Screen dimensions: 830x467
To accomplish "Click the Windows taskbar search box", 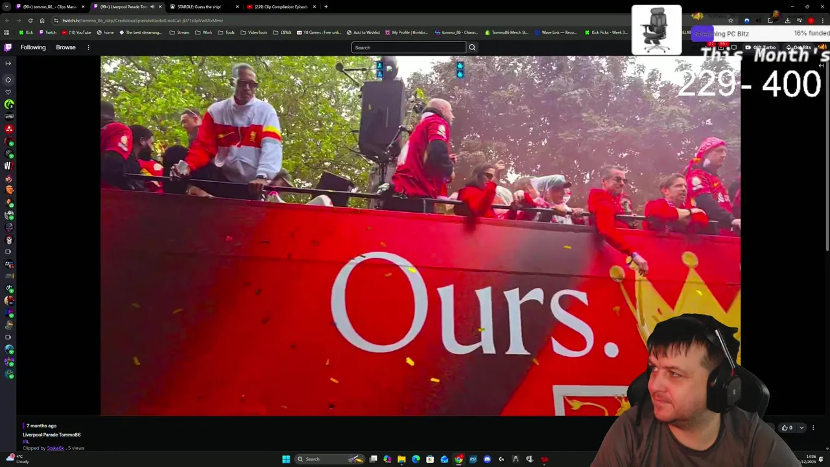I will pos(329,459).
